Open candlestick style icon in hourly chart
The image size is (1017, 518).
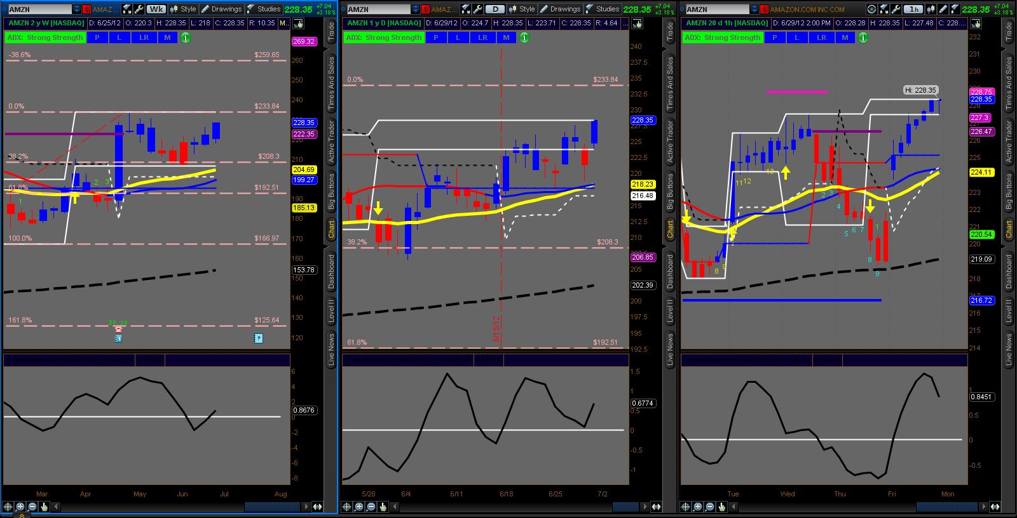pos(931,9)
